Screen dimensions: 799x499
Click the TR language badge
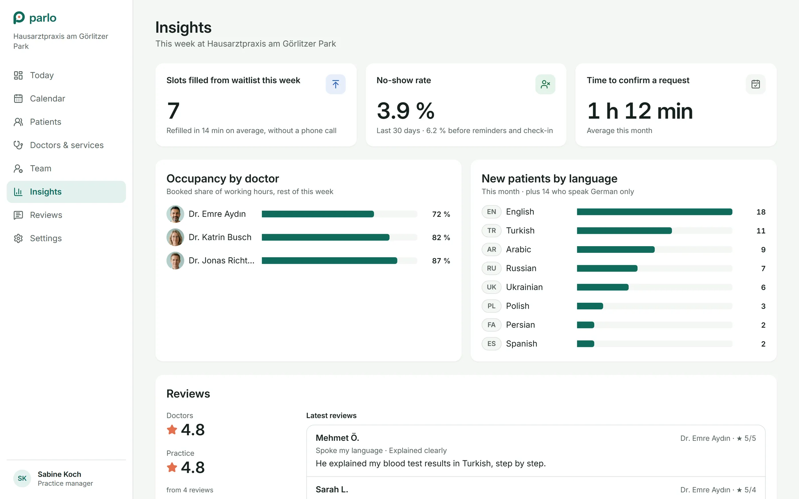tap(491, 231)
